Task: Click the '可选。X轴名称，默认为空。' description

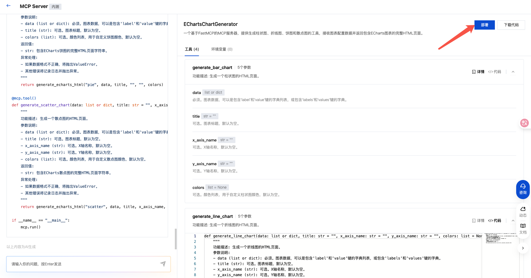Action: click(216, 147)
